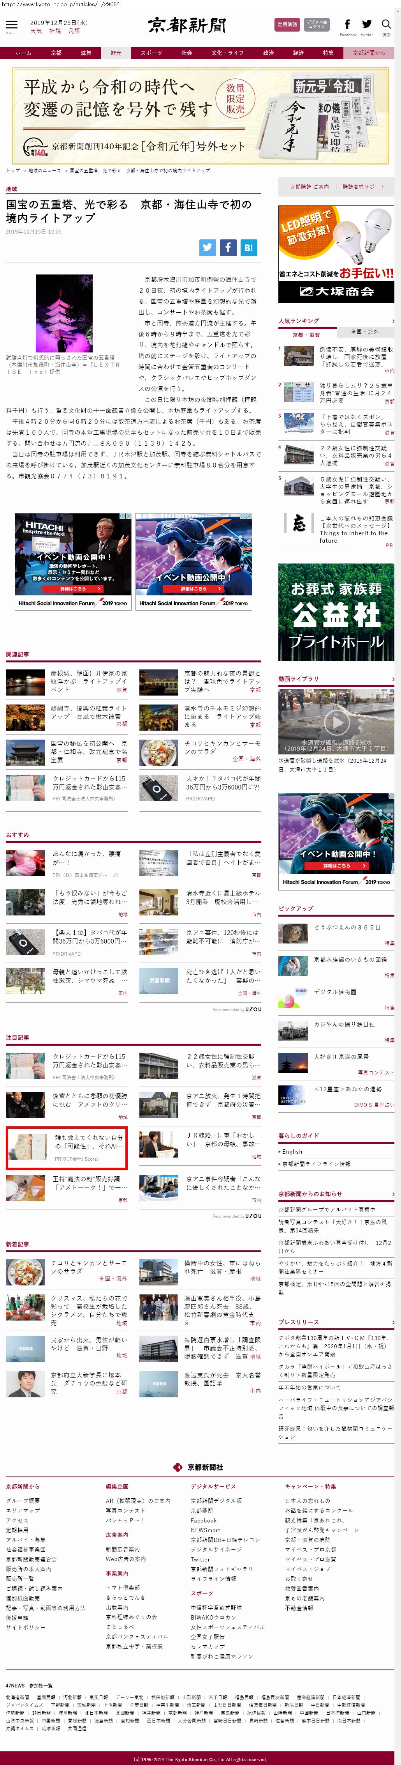Play the 動画ライブラリ video
This screenshot has width=401, height=1765.
(336, 722)
